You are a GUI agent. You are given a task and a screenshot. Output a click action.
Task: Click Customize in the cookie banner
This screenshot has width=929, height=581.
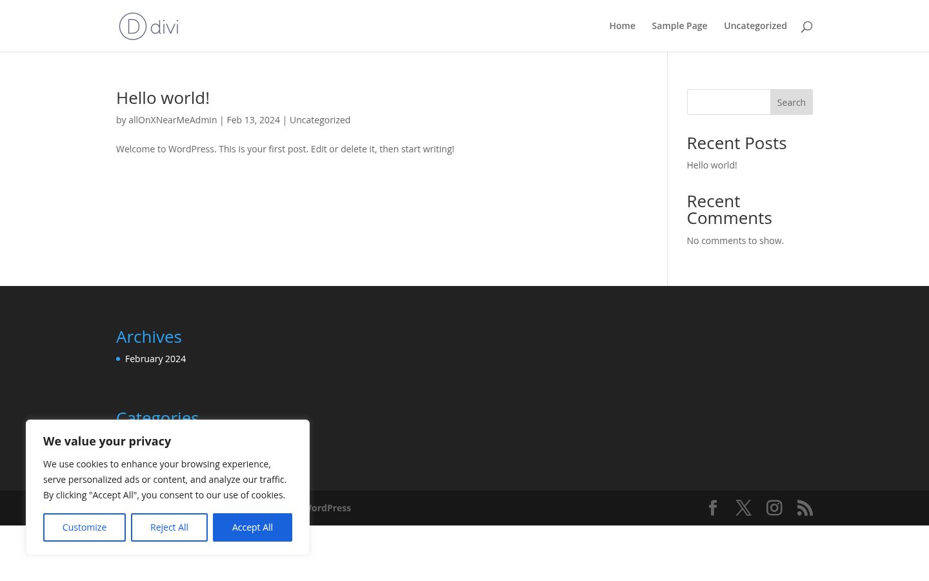pyautogui.click(x=85, y=527)
